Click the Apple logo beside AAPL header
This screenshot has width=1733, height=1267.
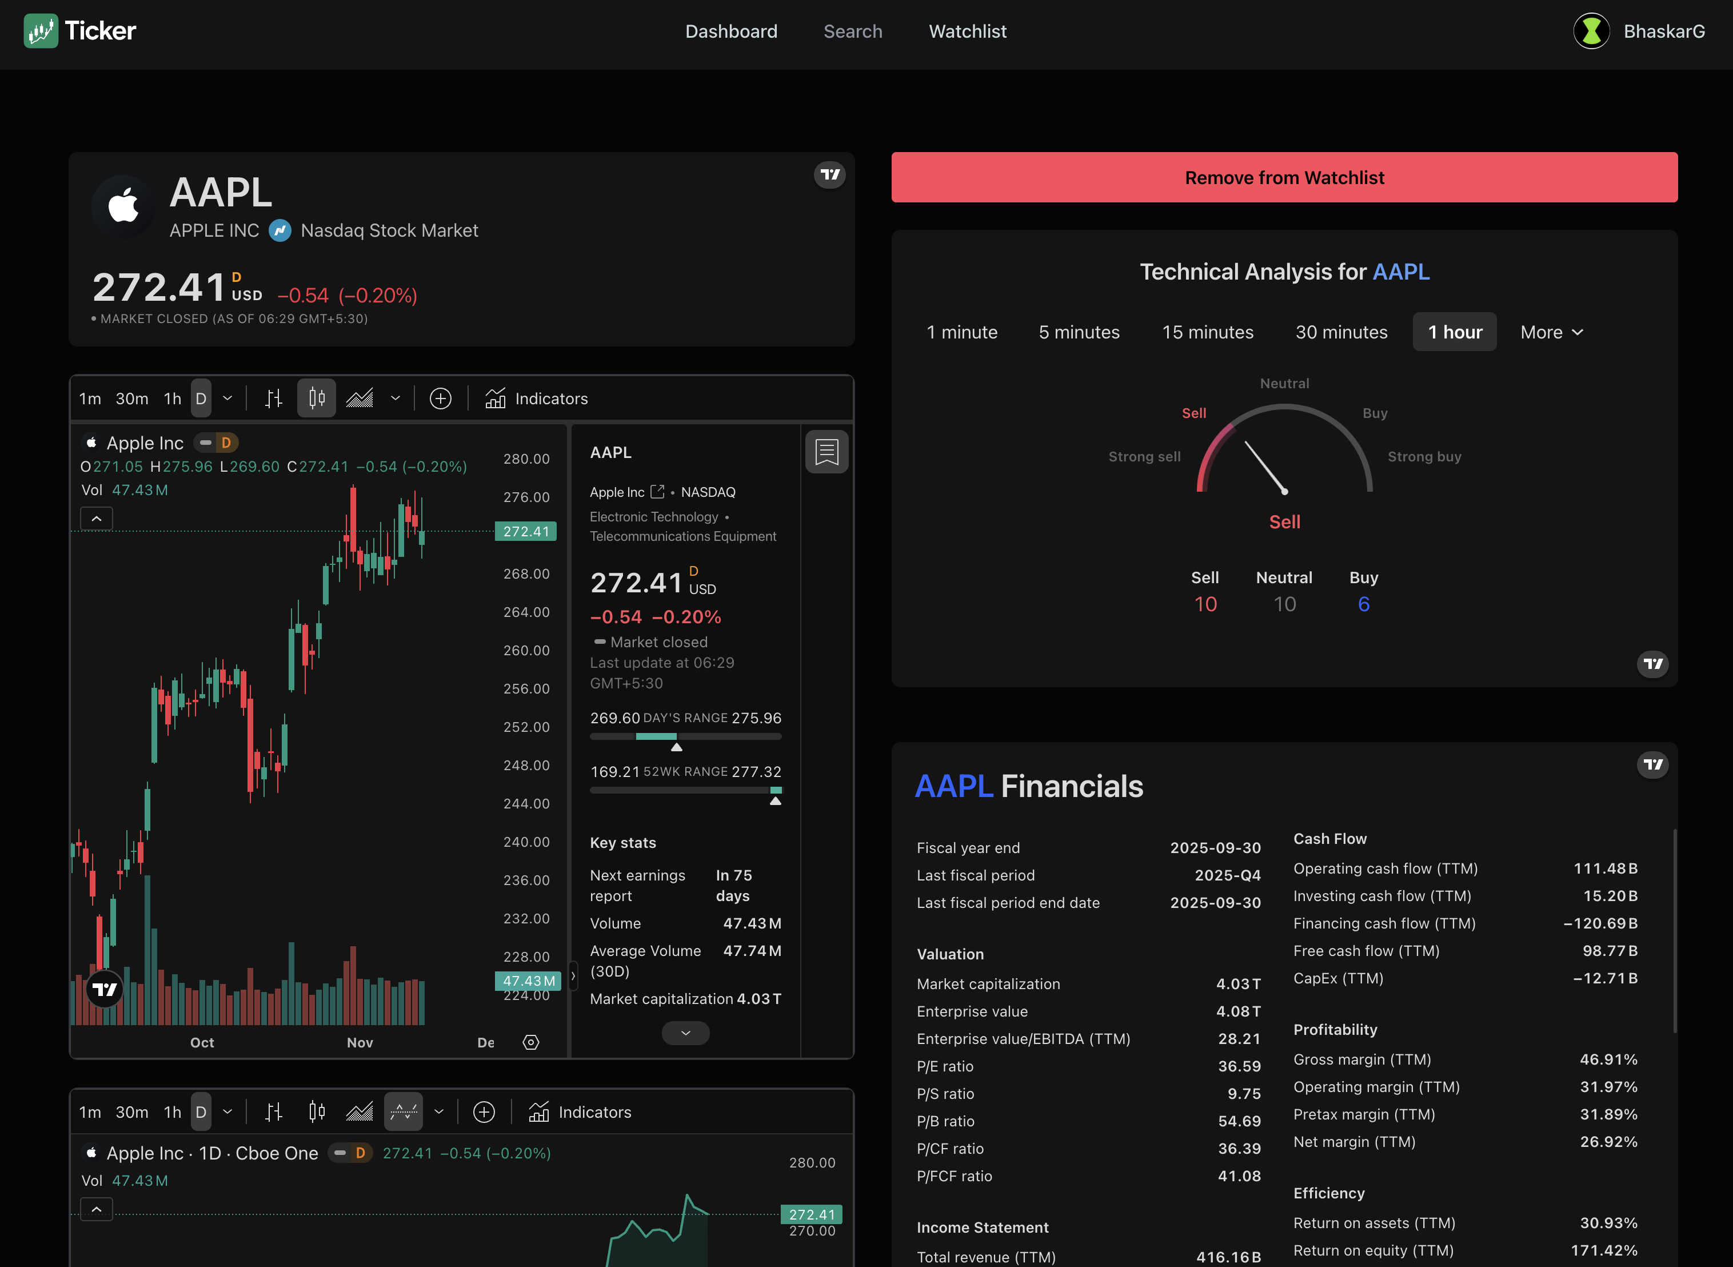click(123, 205)
